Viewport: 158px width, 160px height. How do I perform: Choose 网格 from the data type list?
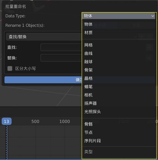[119, 45]
